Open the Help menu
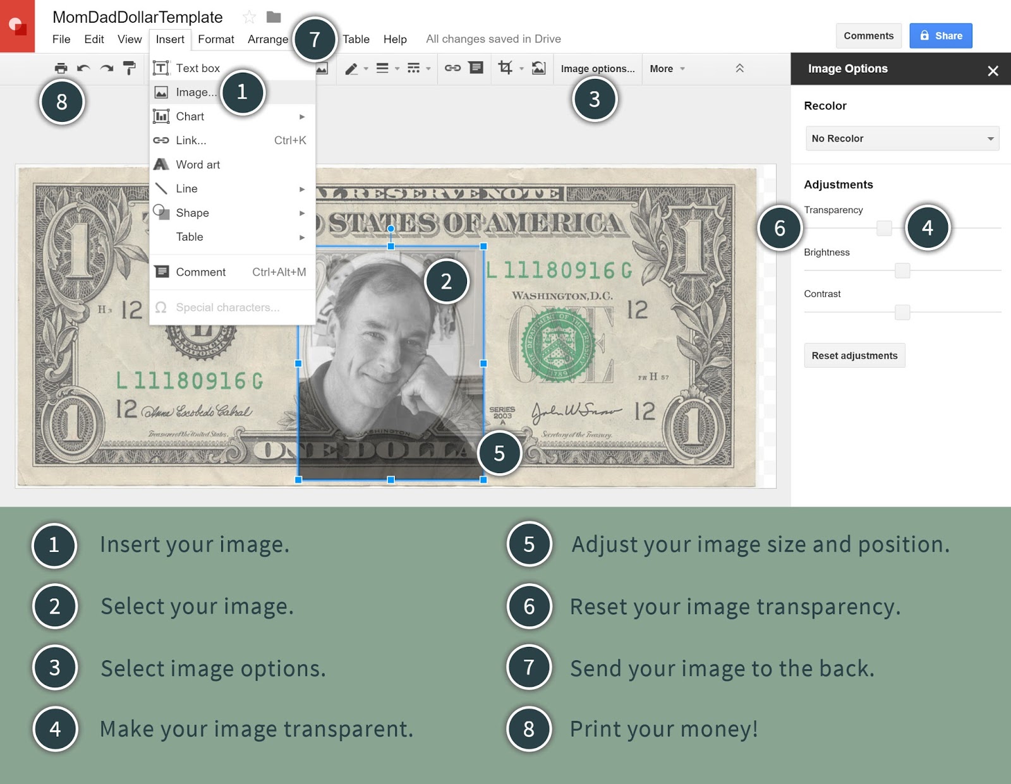 click(x=395, y=39)
